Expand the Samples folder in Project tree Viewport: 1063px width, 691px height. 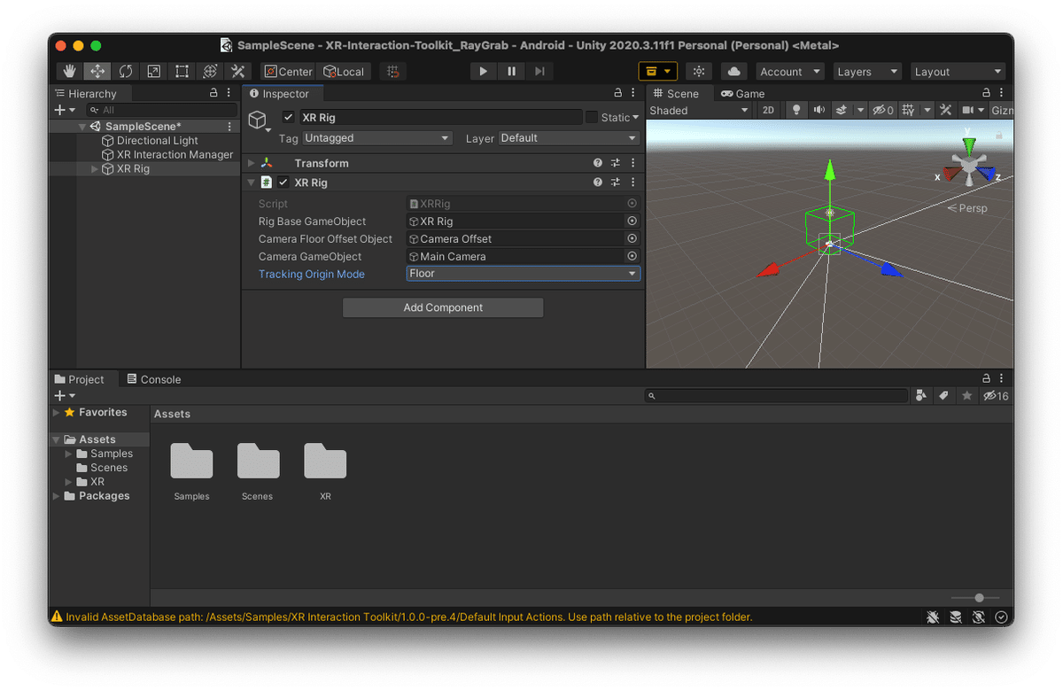coord(69,454)
